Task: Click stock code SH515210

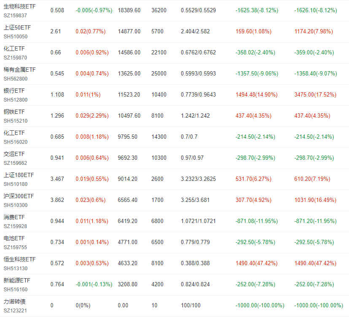Action: click(16, 121)
